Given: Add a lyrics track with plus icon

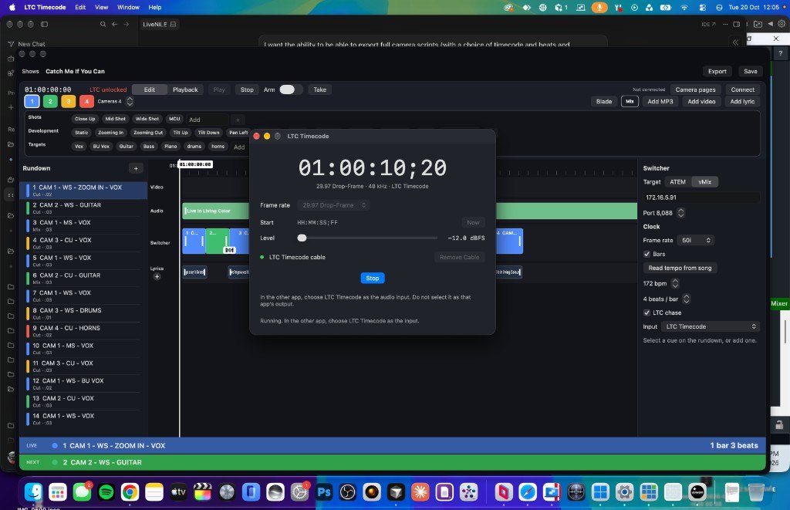Looking at the screenshot, I should coord(157,276).
